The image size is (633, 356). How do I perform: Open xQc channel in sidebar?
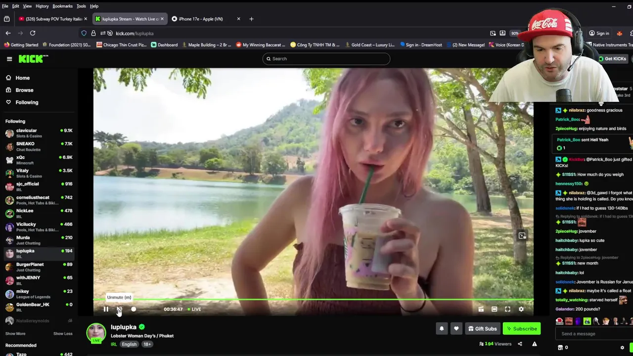[x=39, y=160]
